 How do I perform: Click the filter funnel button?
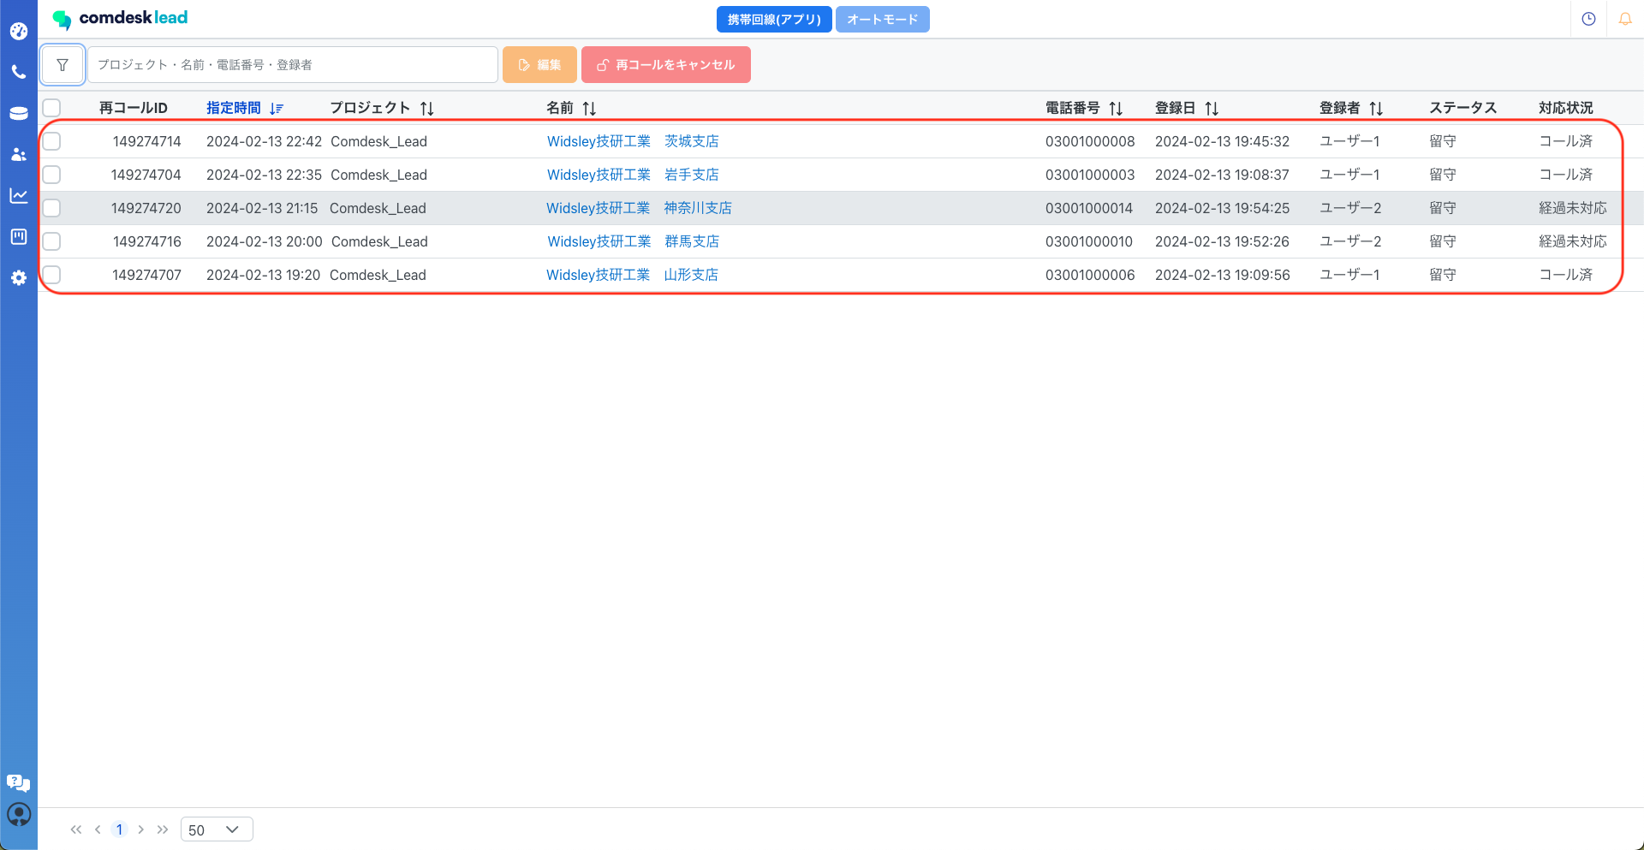(63, 65)
